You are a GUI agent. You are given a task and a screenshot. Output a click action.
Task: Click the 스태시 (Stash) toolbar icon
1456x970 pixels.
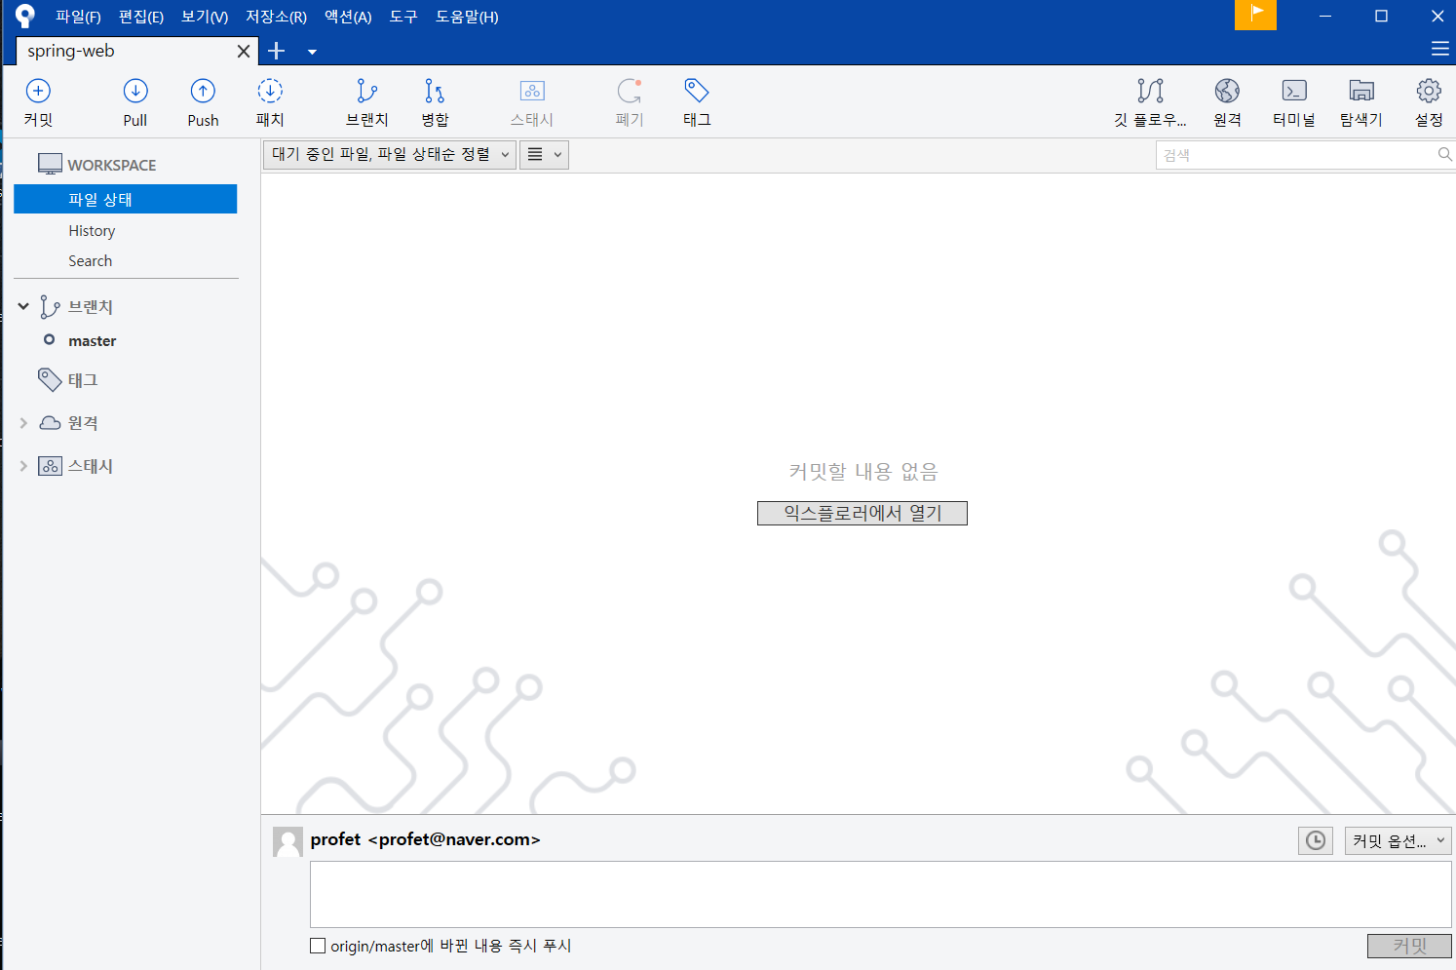tap(532, 92)
